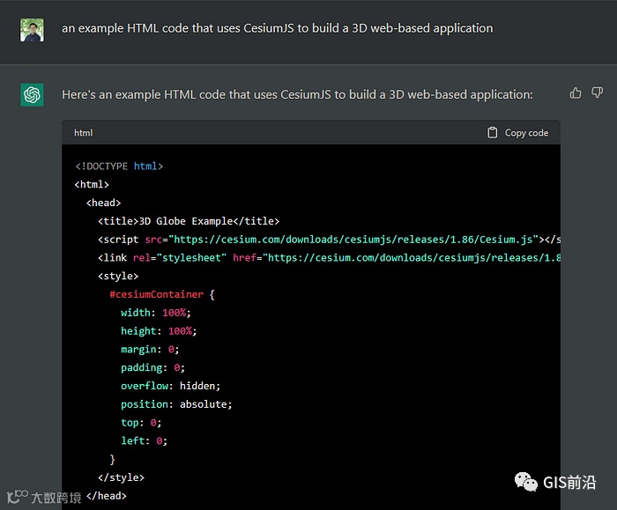
Task: Click the overflow: hidden code line
Action: (170, 386)
